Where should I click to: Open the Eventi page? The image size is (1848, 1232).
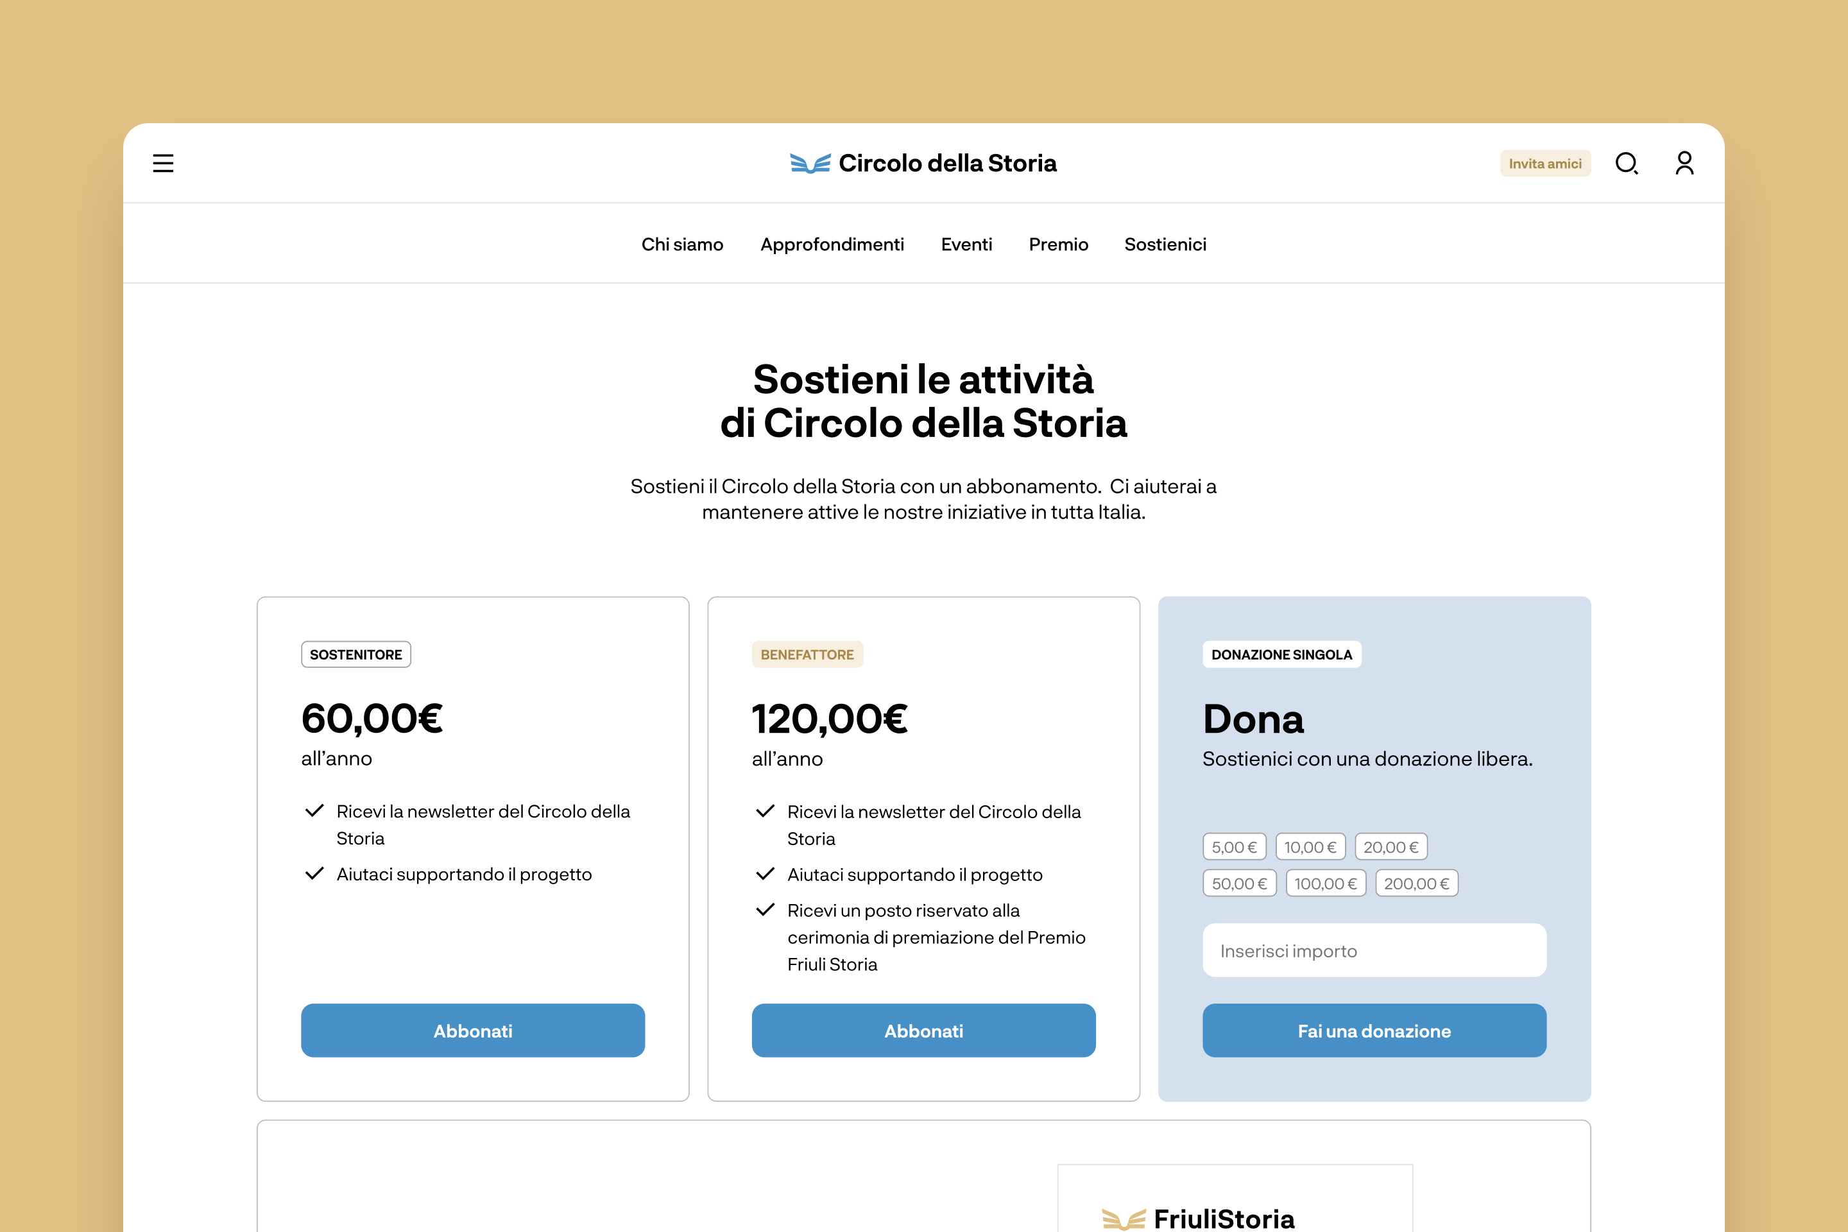click(x=966, y=244)
